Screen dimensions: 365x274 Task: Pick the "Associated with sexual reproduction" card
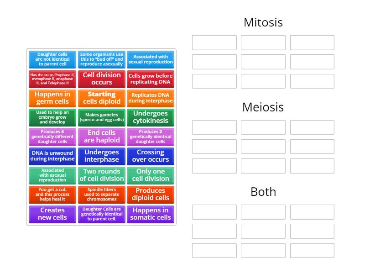click(151, 59)
